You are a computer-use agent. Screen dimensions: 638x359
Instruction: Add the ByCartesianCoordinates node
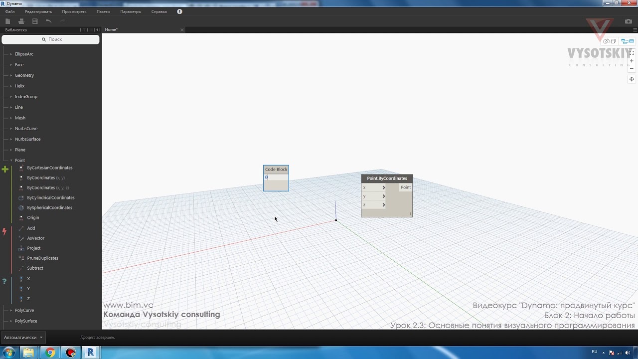(x=50, y=168)
